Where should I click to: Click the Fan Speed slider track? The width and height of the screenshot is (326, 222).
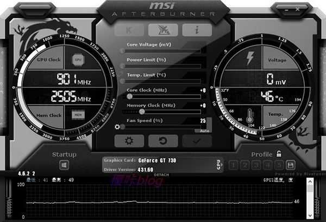(161, 127)
